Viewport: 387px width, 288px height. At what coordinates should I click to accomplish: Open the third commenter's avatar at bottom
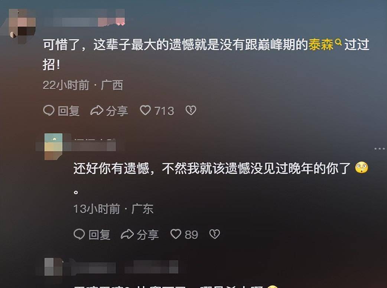point(53,267)
